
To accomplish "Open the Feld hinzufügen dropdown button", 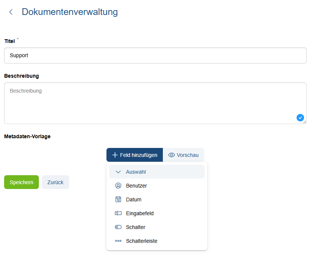I will point(134,155).
